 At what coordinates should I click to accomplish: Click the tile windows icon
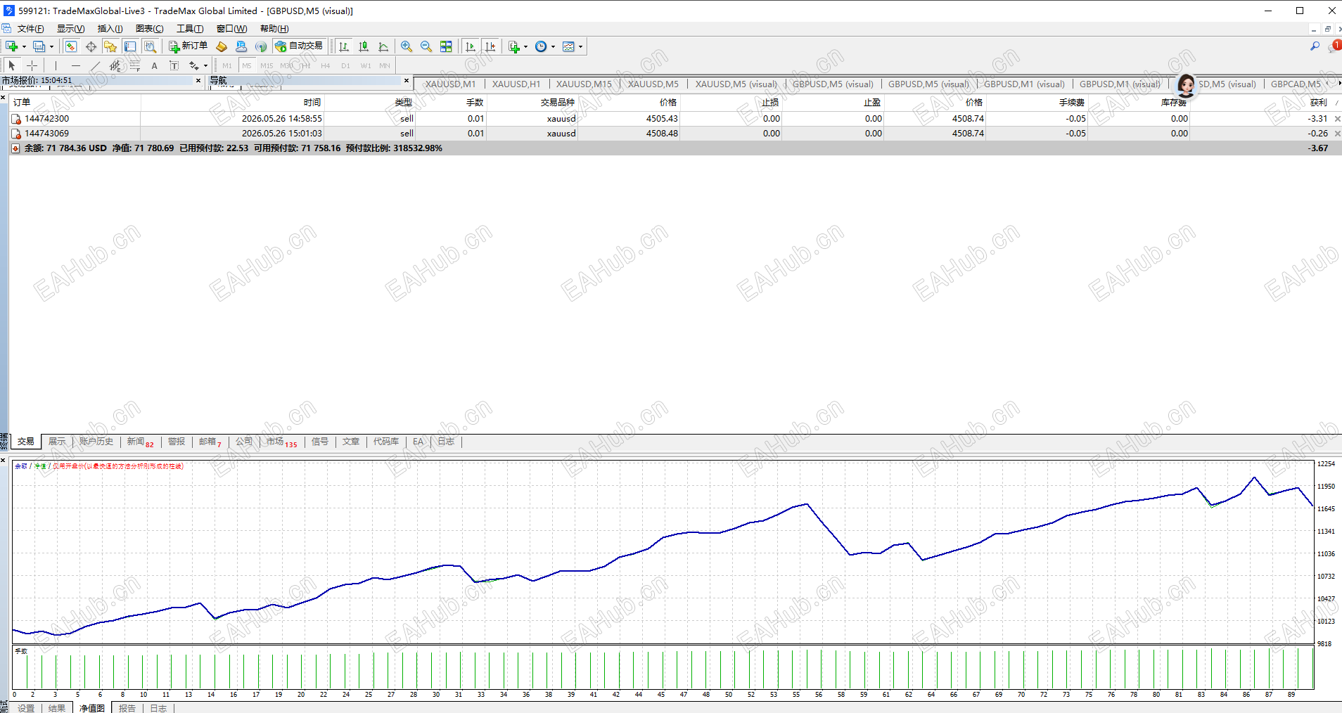pos(446,46)
